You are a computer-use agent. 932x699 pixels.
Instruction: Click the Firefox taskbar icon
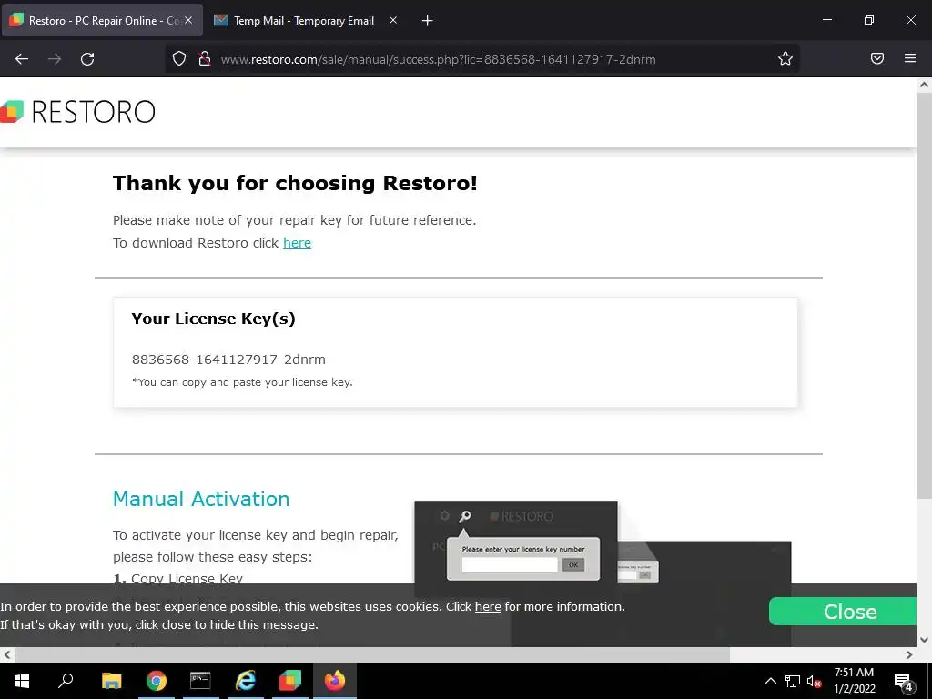pyautogui.click(x=335, y=681)
